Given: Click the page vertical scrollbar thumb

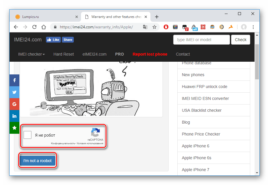Looking at the screenshot, I should coord(257,62).
